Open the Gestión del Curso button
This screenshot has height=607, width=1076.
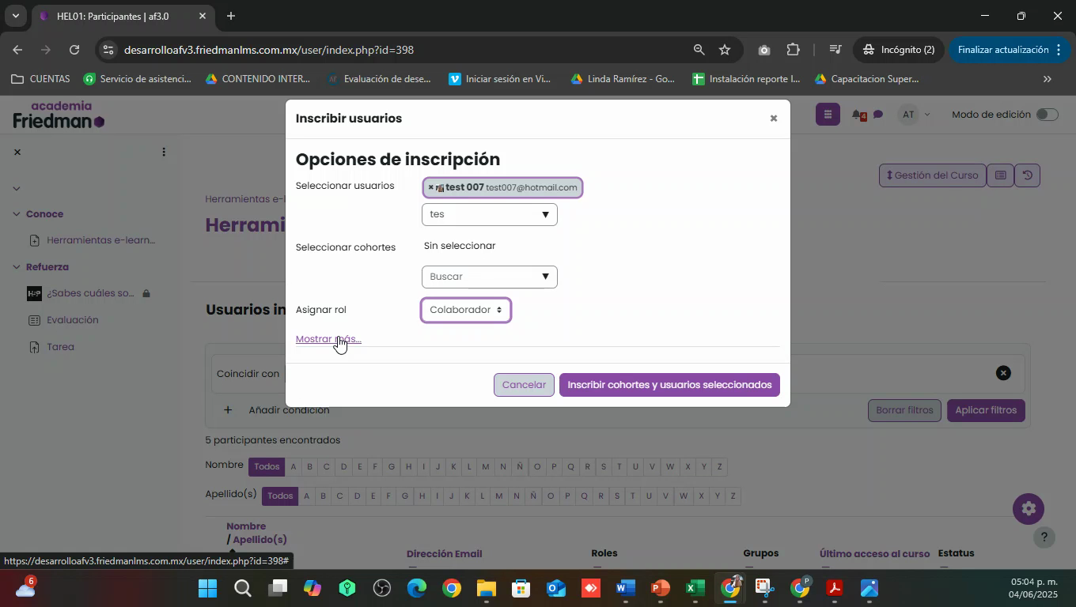tap(933, 175)
